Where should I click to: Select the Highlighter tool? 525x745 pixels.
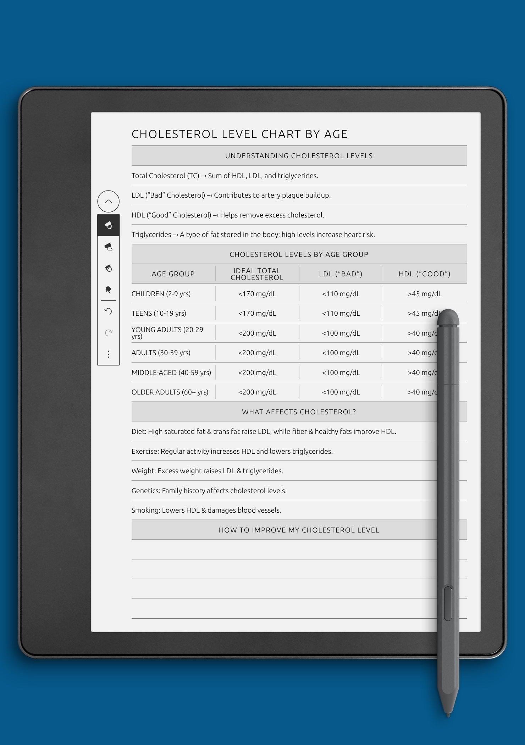tap(108, 247)
